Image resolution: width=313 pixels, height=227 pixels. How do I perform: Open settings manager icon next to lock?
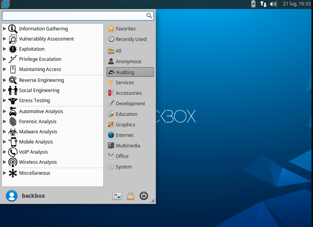coord(117,196)
